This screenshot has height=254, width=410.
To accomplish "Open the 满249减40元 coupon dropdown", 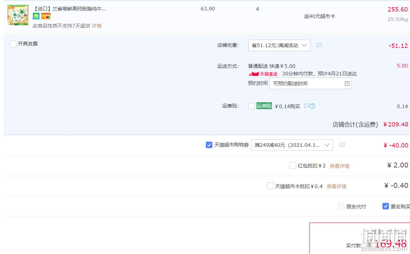I will tap(292, 145).
